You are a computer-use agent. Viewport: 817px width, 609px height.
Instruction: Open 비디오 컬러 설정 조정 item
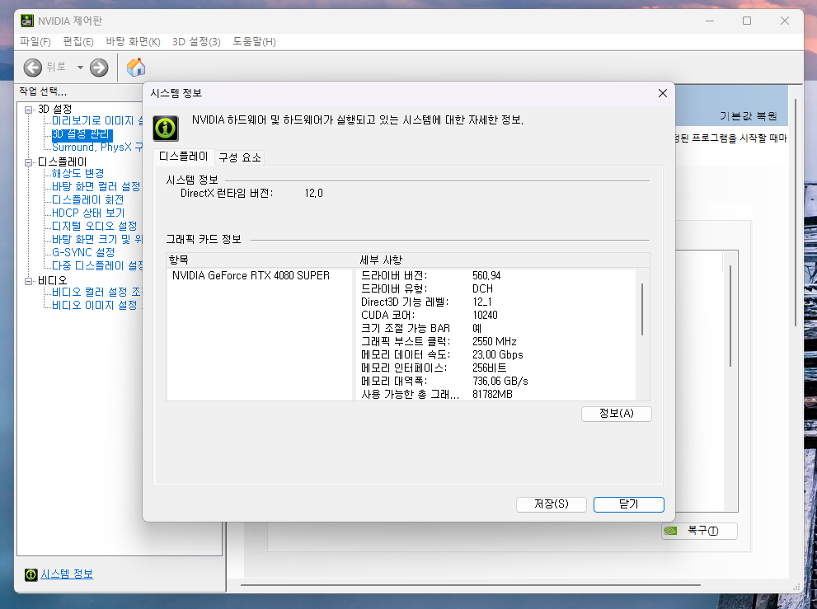[x=97, y=293]
